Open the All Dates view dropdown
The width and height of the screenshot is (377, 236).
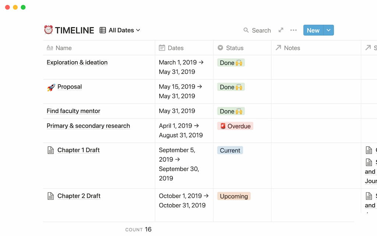[138, 30]
